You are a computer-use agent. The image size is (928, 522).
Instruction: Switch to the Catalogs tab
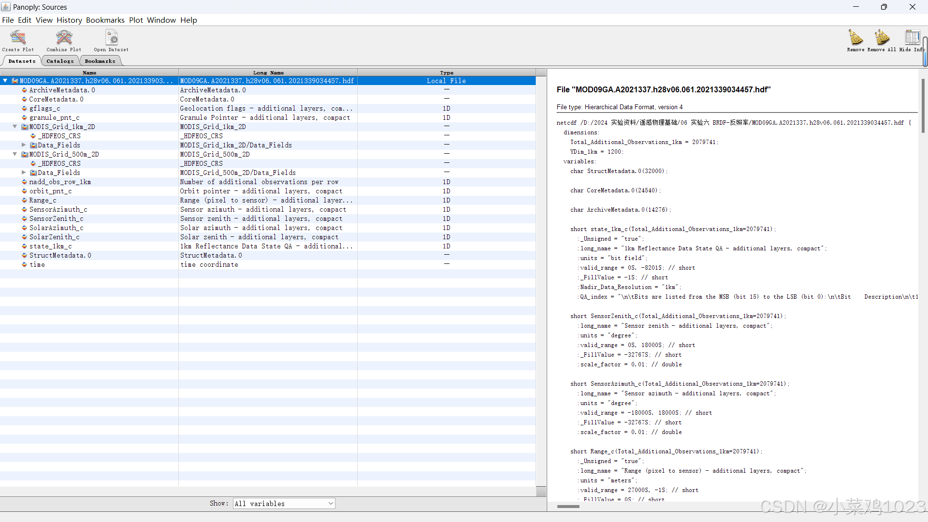point(60,61)
